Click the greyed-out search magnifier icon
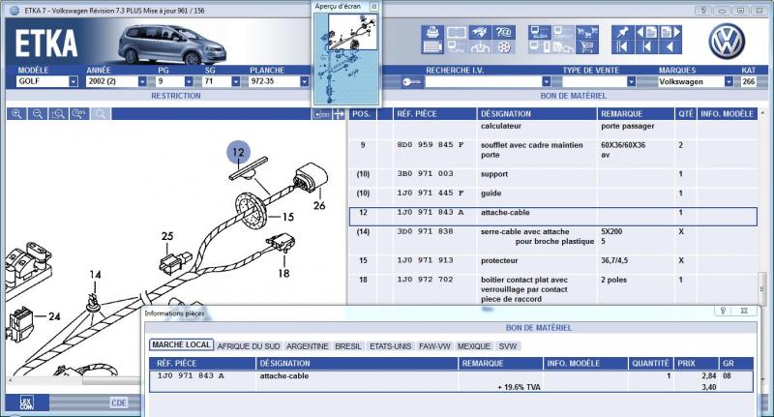The height and width of the screenshot is (417, 774). point(101,114)
